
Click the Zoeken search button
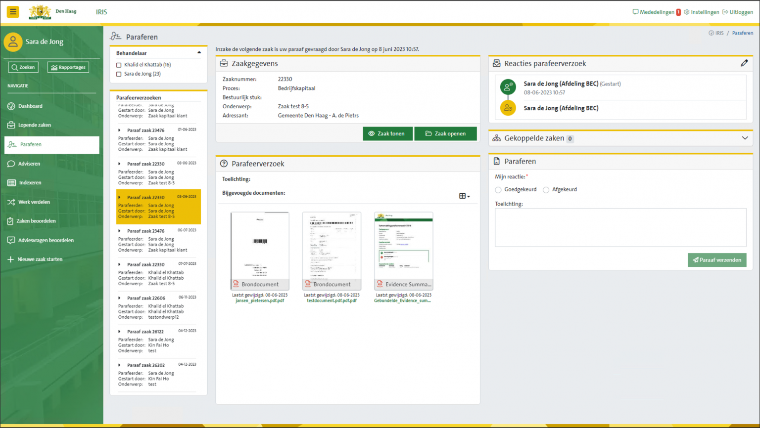point(23,67)
